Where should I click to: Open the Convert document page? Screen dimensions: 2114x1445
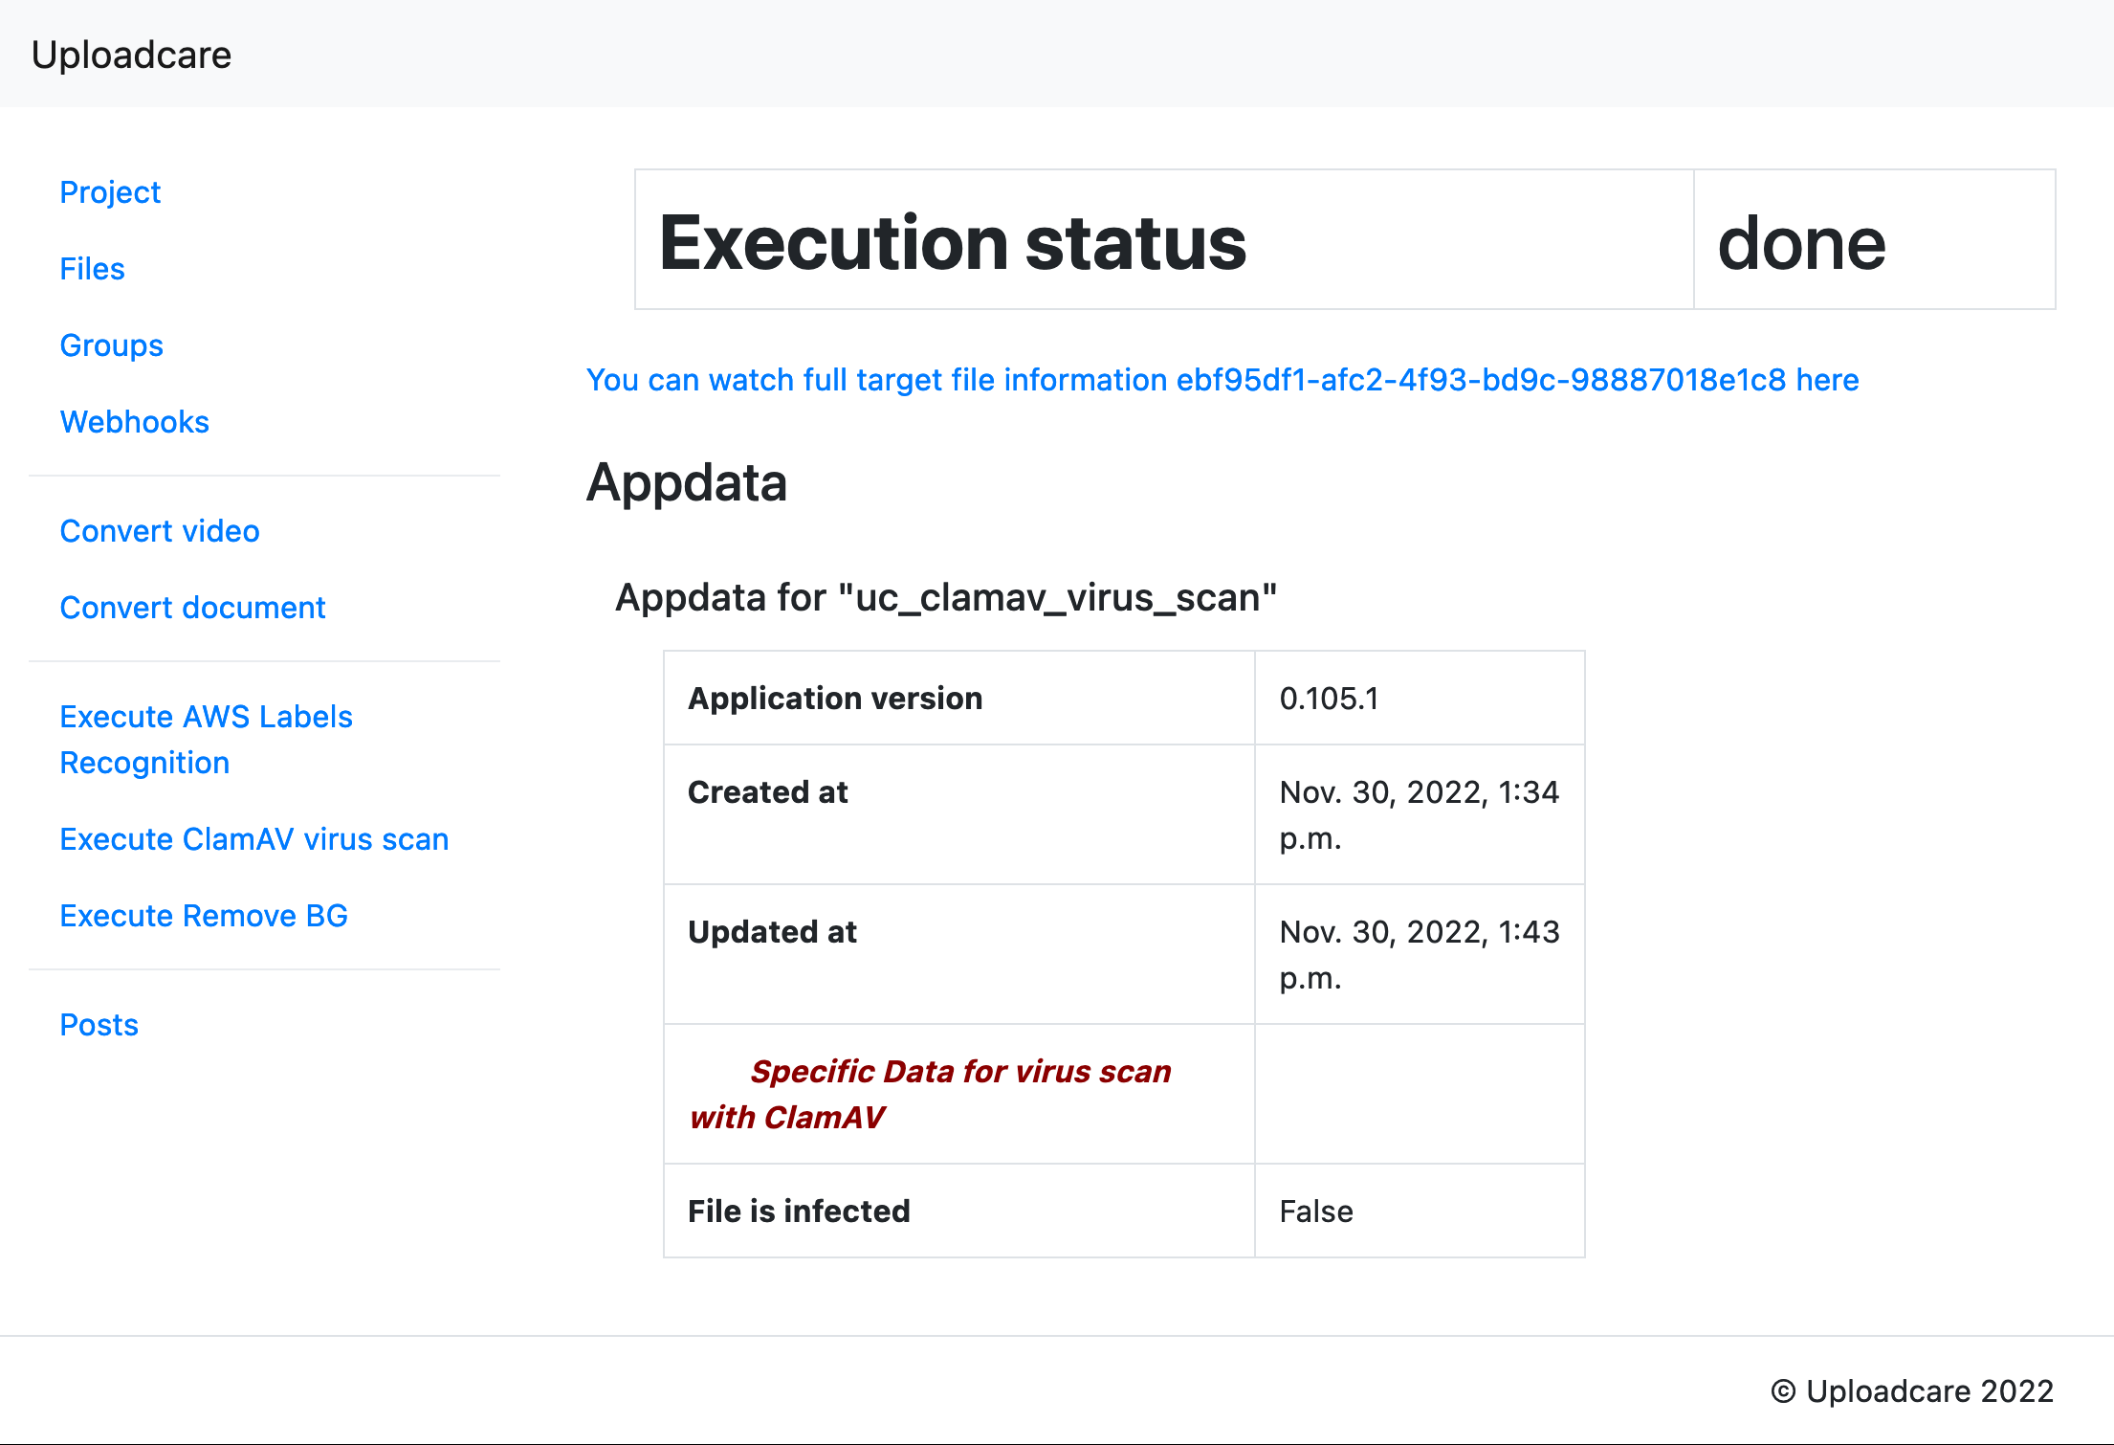[x=192, y=608]
